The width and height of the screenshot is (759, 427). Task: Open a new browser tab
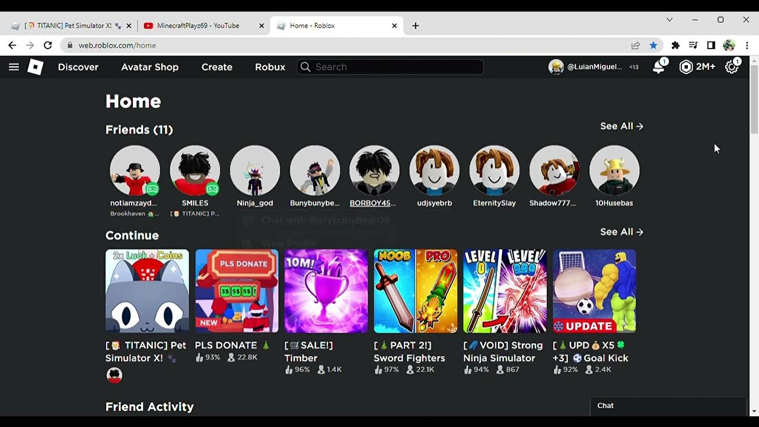416,26
